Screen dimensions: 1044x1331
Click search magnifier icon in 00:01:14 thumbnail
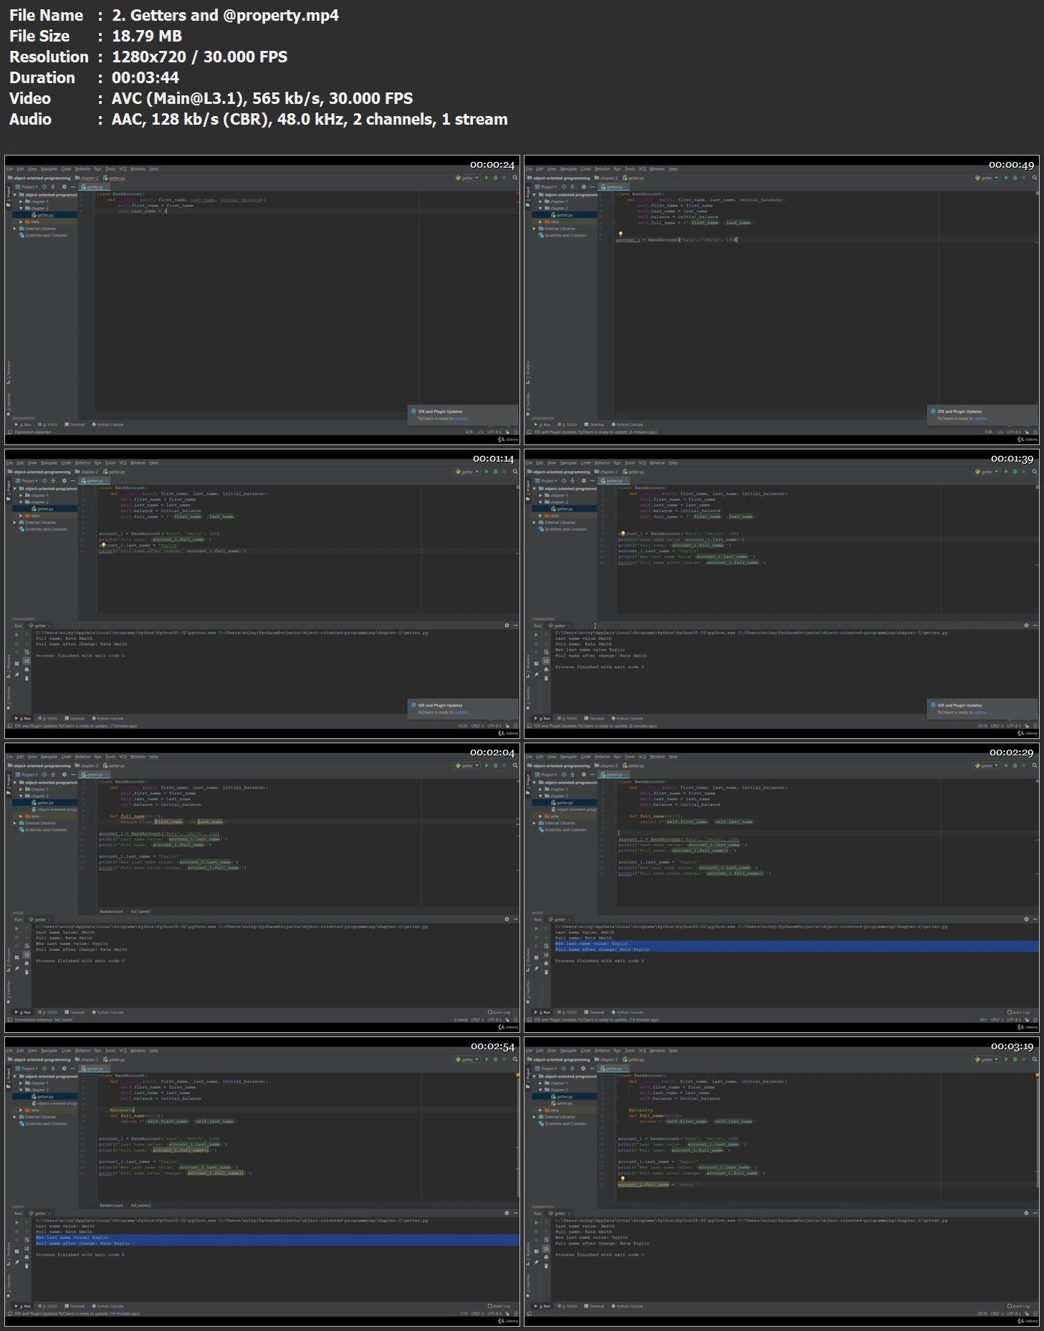pos(514,472)
